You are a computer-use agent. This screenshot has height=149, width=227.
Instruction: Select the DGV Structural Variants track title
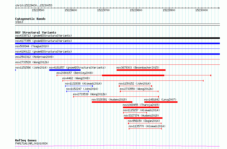point(36,32)
